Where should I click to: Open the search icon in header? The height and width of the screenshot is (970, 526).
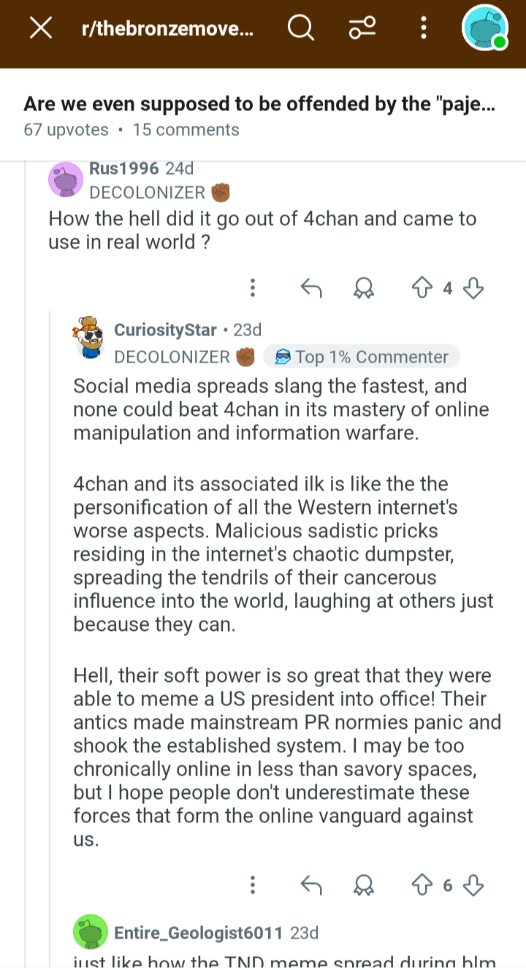(x=300, y=29)
